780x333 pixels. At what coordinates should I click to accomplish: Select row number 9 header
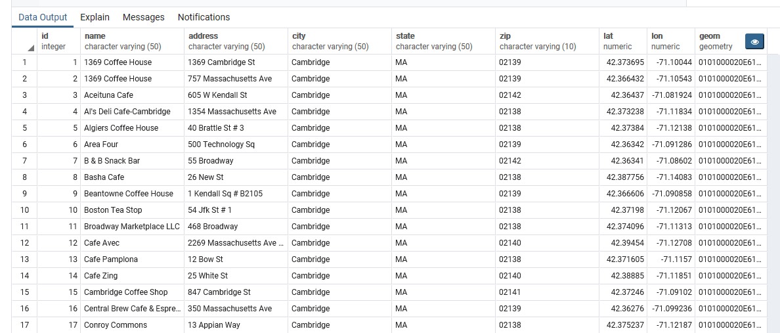pyautogui.click(x=25, y=194)
